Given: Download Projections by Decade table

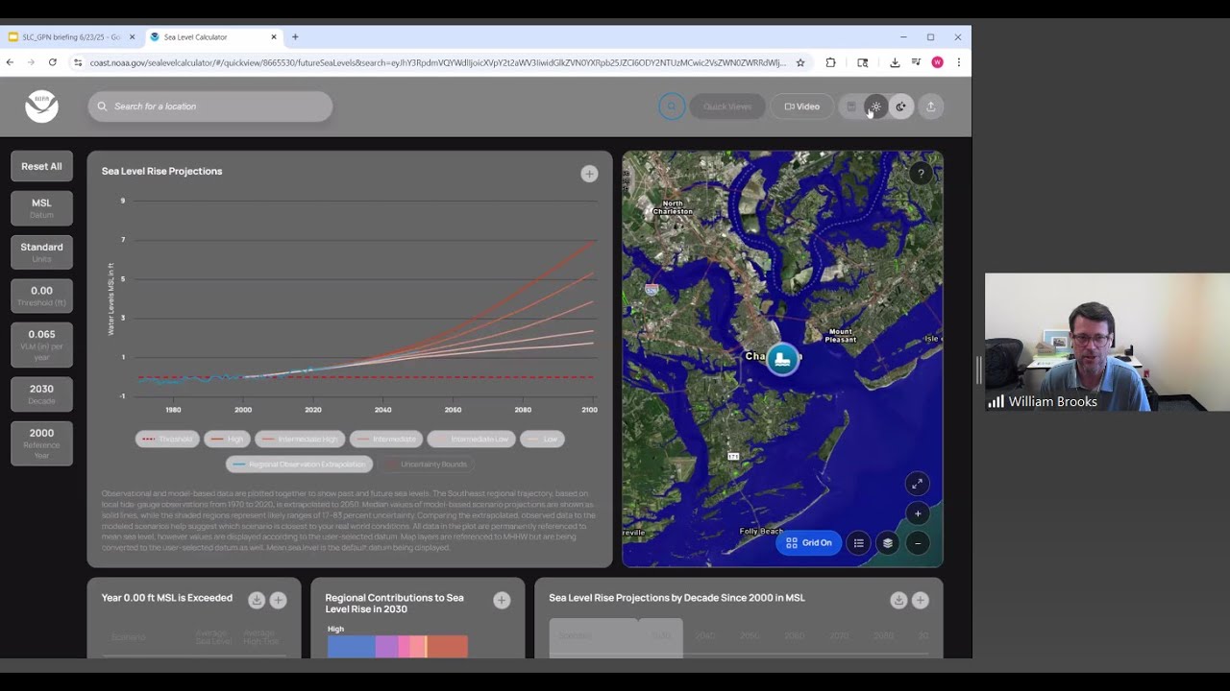Looking at the screenshot, I should pyautogui.click(x=898, y=600).
